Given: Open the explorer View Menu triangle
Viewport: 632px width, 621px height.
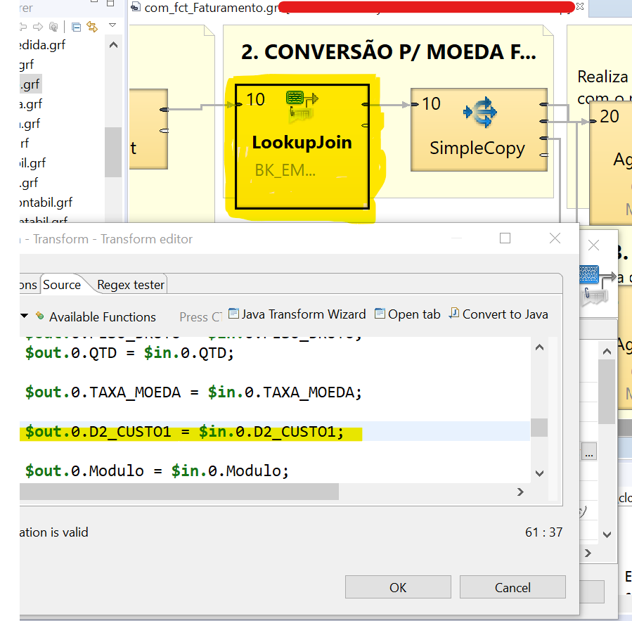Looking at the screenshot, I should click(112, 25).
